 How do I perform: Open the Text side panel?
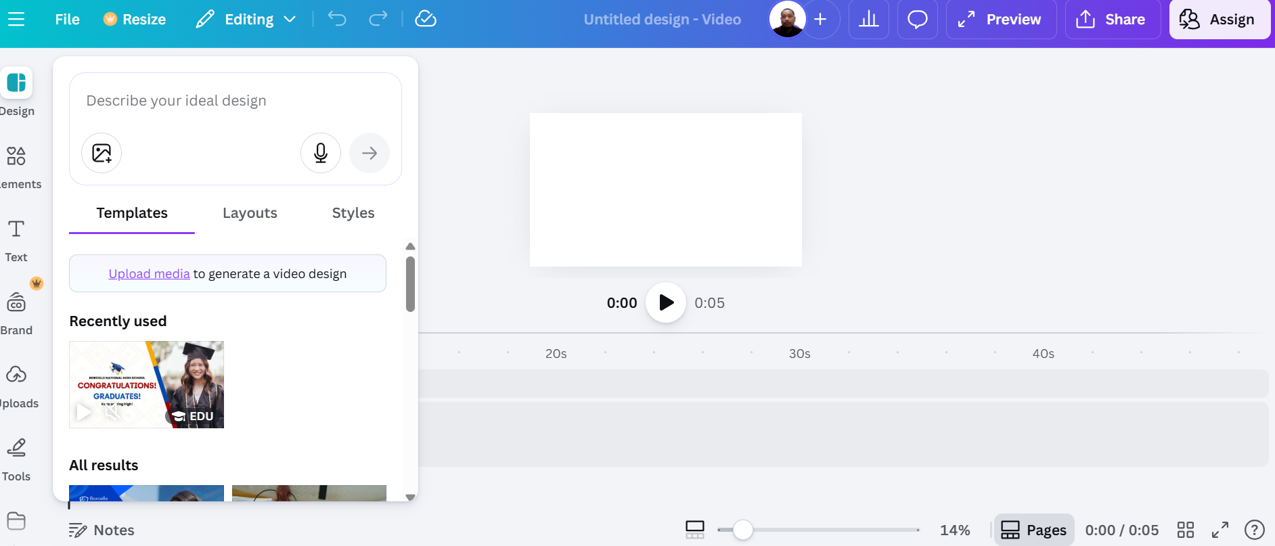point(16,240)
